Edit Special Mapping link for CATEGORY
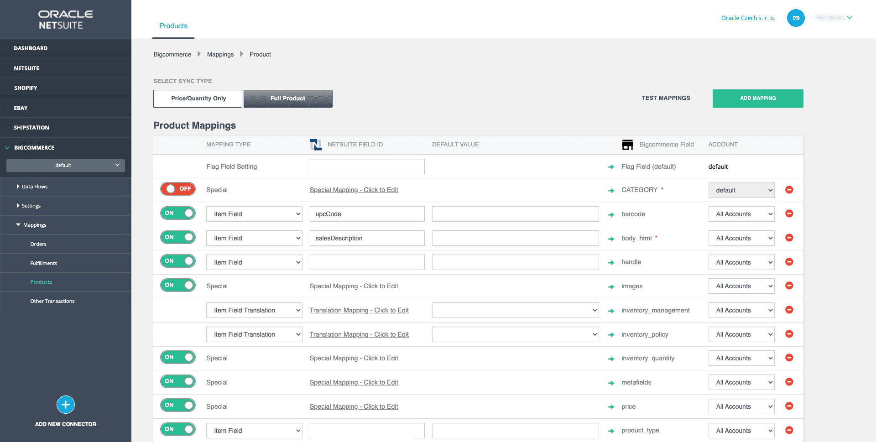Viewport: 876px width, 442px height. tap(354, 190)
